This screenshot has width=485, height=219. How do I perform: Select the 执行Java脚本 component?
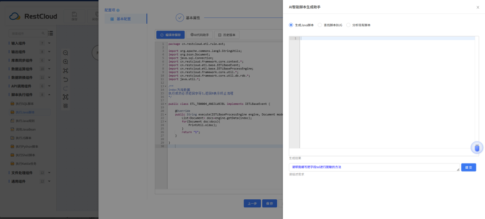click(30, 112)
